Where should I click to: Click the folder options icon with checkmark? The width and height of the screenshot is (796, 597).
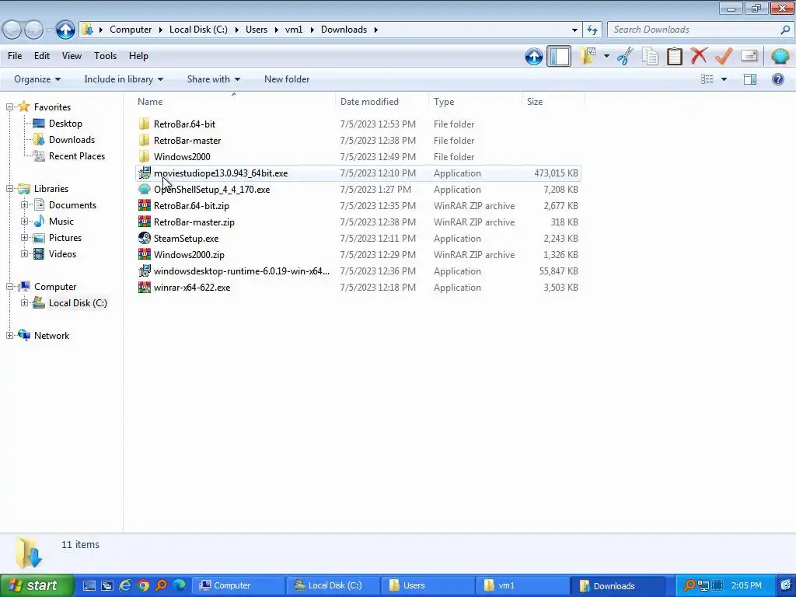point(588,56)
